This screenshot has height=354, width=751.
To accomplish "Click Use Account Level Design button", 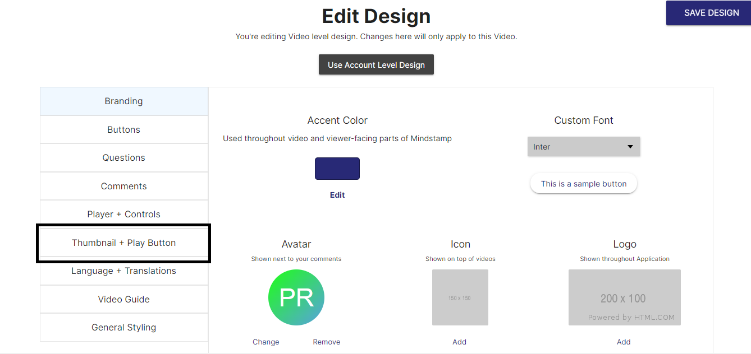I will pos(376,65).
